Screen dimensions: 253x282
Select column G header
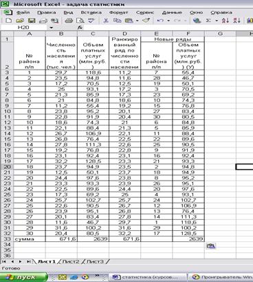[x=220, y=34]
